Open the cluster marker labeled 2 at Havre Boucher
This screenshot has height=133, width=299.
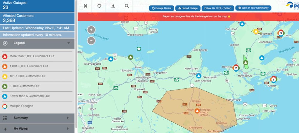[x=236, y=68]
